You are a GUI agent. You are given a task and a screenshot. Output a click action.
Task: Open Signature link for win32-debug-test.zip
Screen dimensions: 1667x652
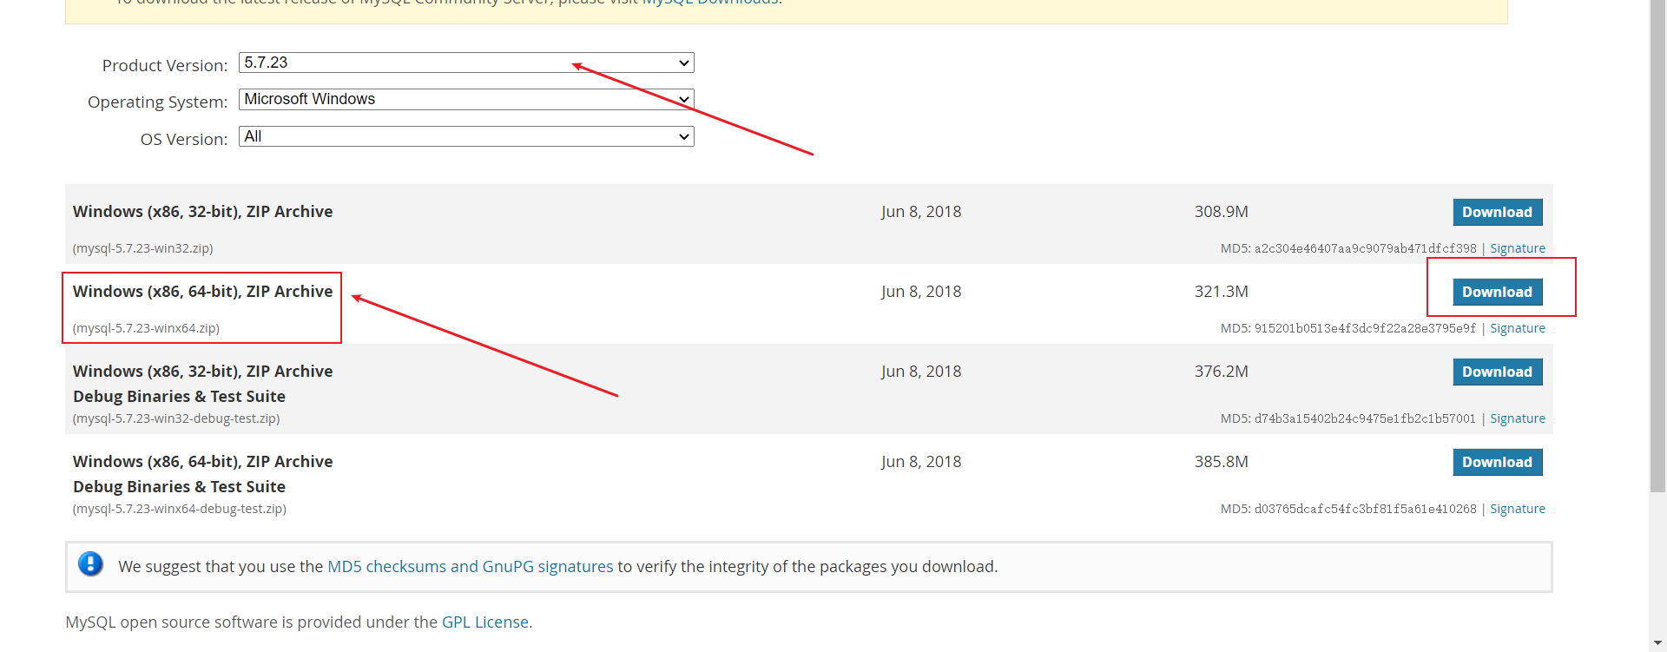pyautogui.click(x=1518, y=418)
